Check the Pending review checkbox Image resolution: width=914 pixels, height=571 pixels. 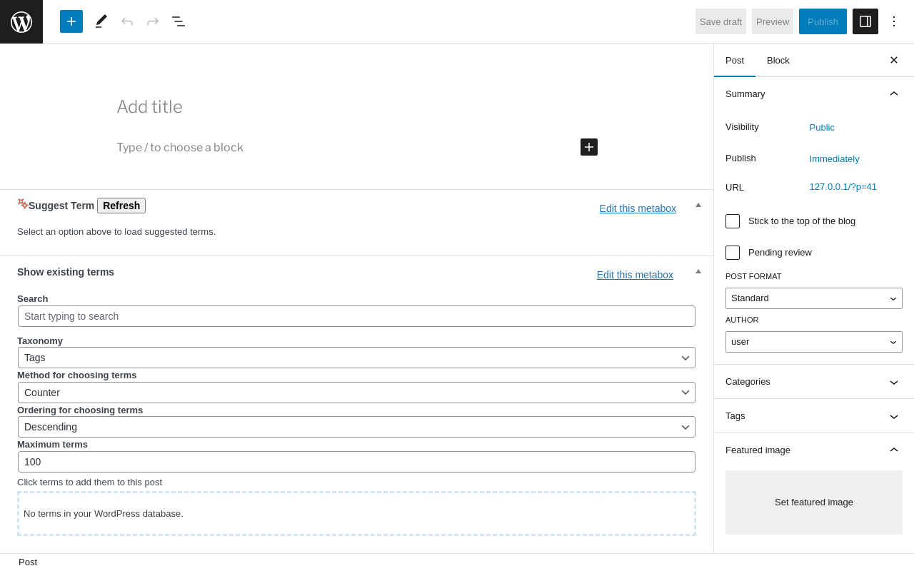tap(733, 253)
